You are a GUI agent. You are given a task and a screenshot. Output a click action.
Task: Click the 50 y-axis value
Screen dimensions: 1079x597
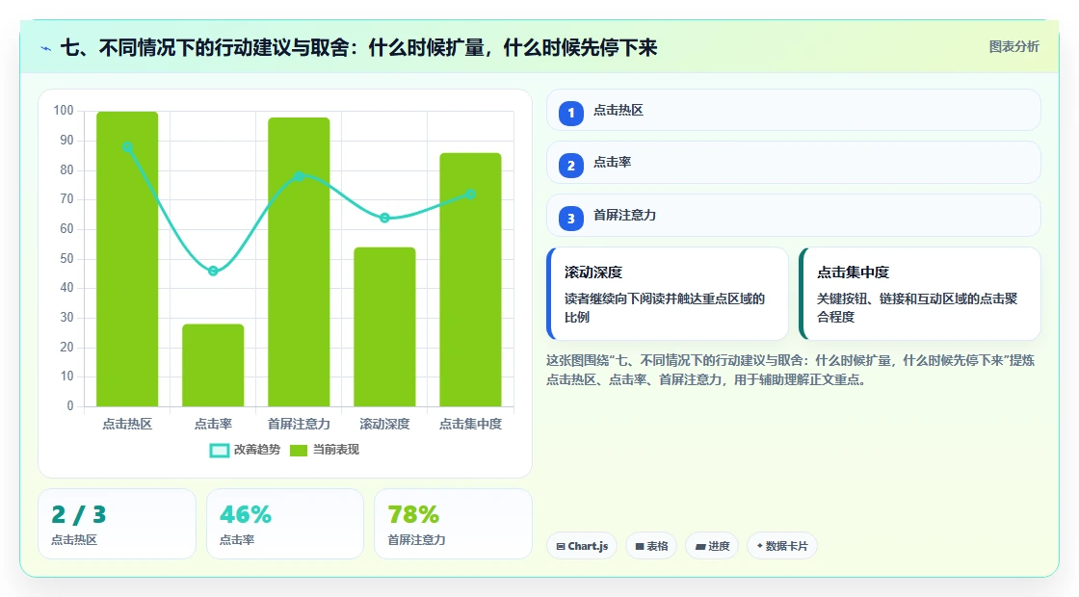tap(66, 259)
